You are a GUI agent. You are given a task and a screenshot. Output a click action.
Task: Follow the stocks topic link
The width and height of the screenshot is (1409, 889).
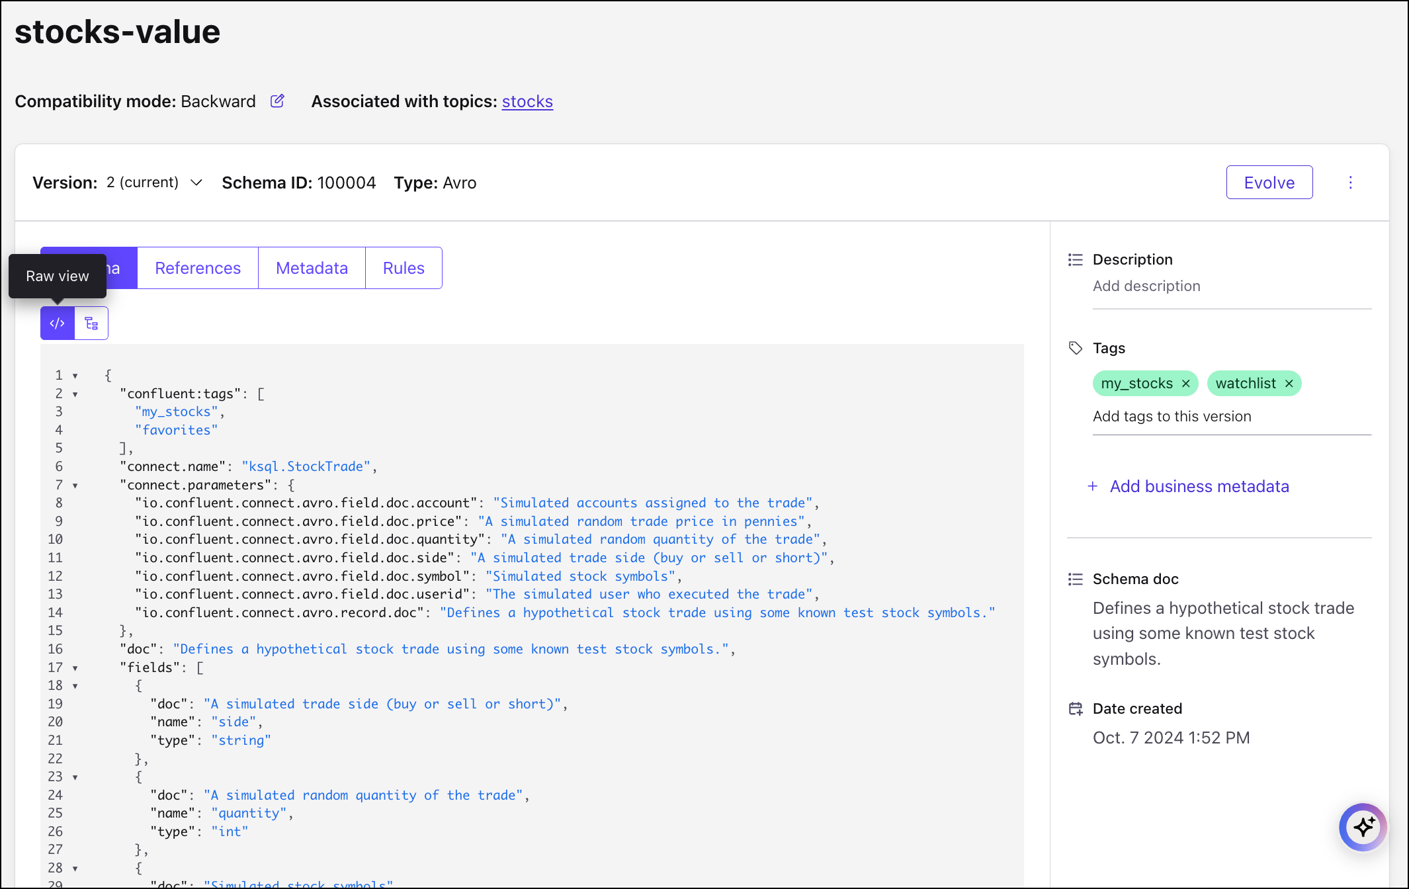coord(527,101)
